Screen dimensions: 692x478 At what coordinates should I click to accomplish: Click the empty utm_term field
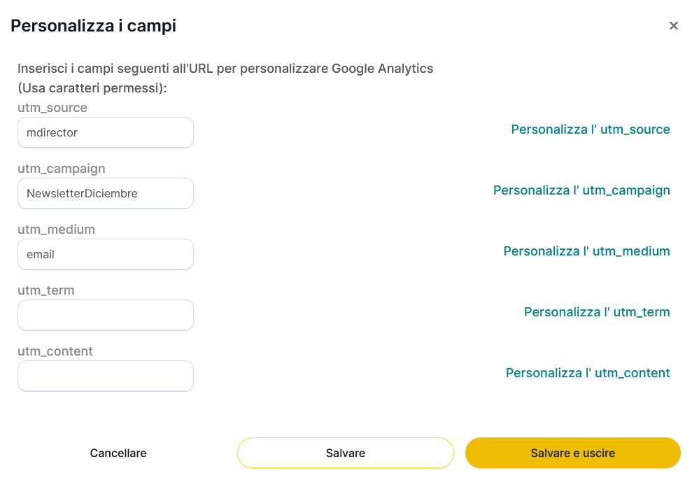coord(106,315)
